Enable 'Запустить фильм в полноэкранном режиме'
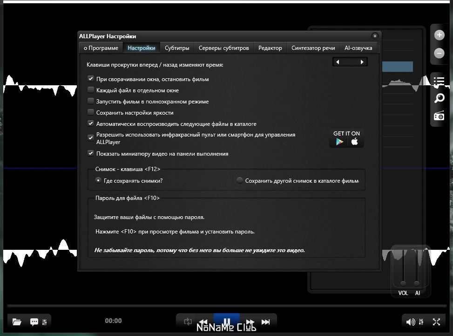This screenshot has width=453, height=336. point(91,101)
